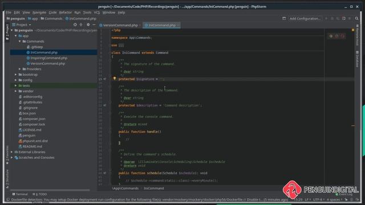Open Project view dropdown

click(22, 24)
